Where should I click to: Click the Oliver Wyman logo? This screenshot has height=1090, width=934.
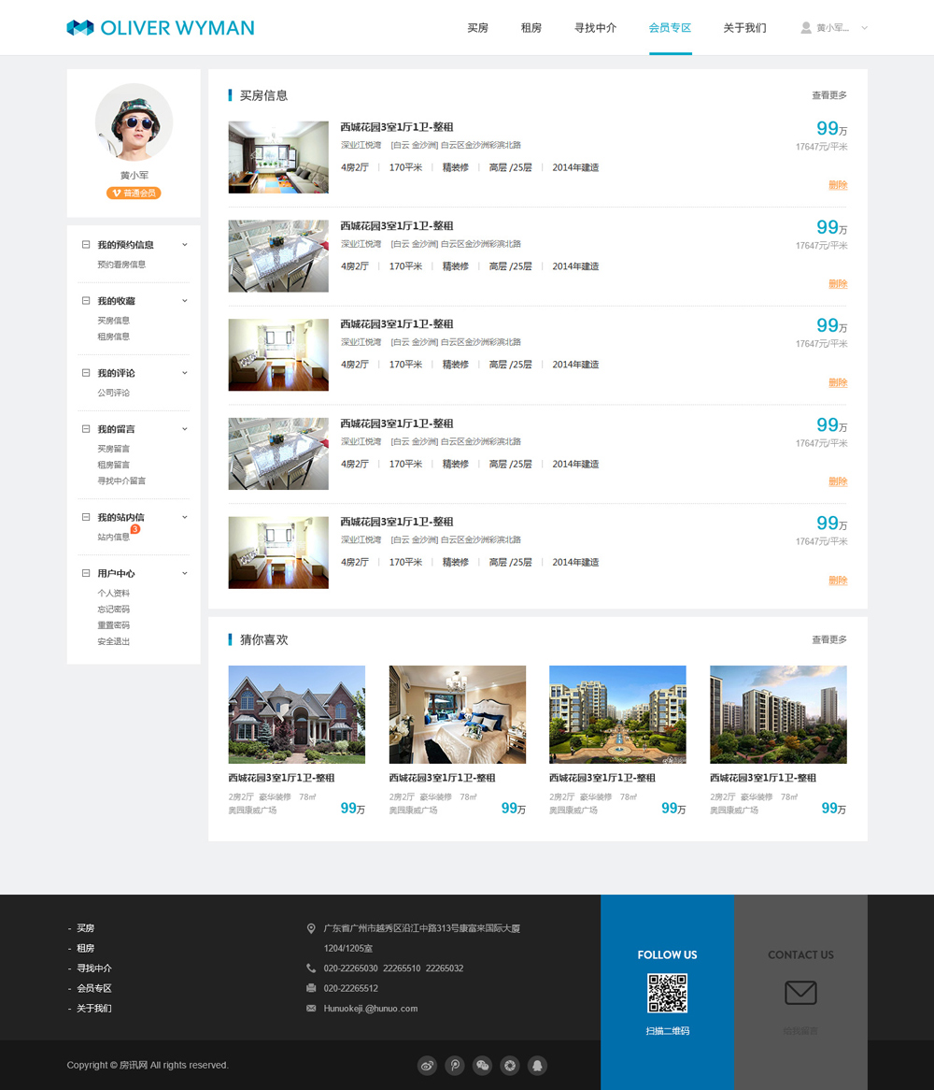pyautogui.click(x=161, y=28)
